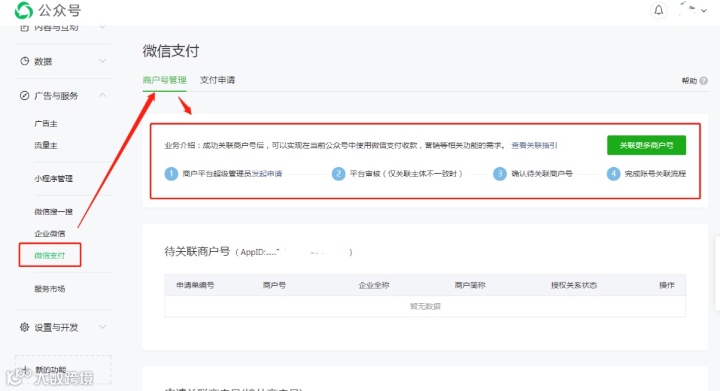The width and height of the screenshot is (720, 391).
Task: Click the 广告与服务 compass icon
Action: coord(25,95)
